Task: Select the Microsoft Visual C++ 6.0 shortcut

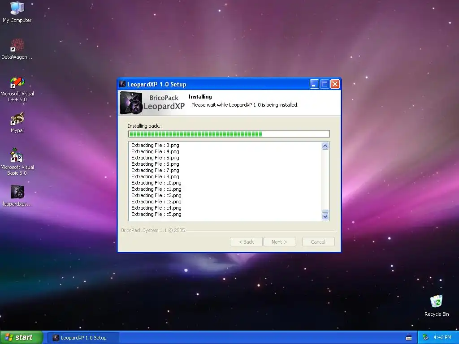Action: [17, 90]
